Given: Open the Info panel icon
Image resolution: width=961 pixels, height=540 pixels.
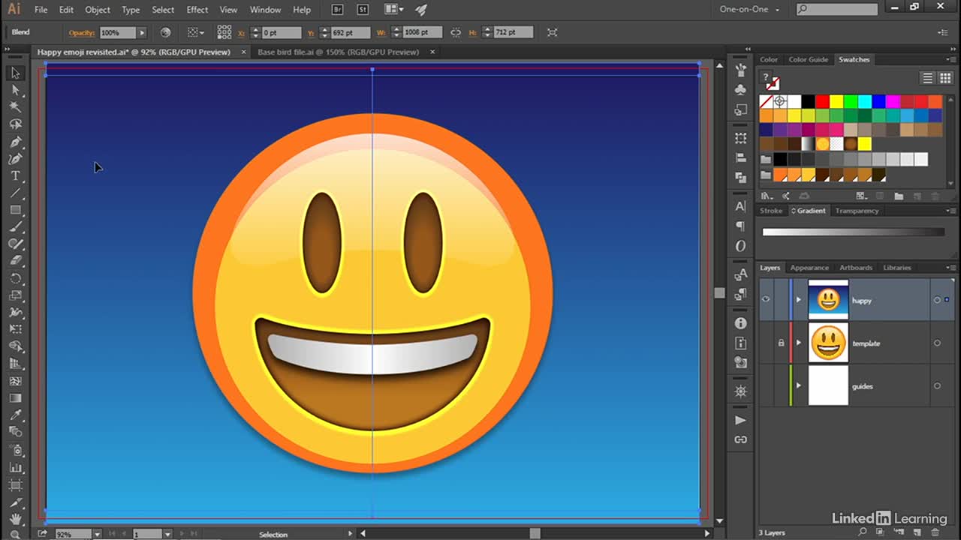Looking at the screenshot, I should 741,323.
